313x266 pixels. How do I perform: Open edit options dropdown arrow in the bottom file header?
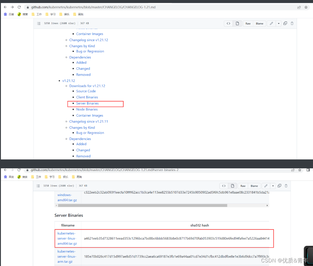pyautogui.click(x=273, y=186)
